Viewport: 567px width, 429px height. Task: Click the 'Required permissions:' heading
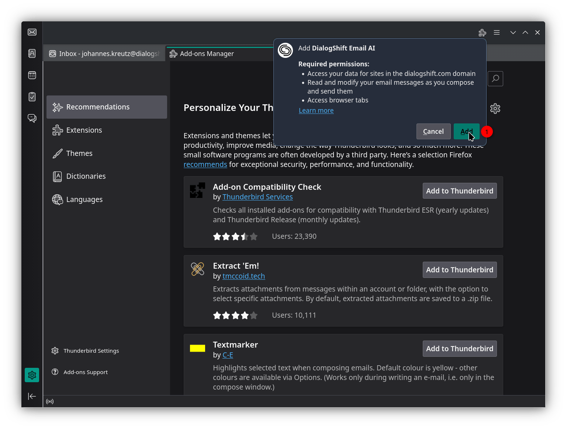334,64
